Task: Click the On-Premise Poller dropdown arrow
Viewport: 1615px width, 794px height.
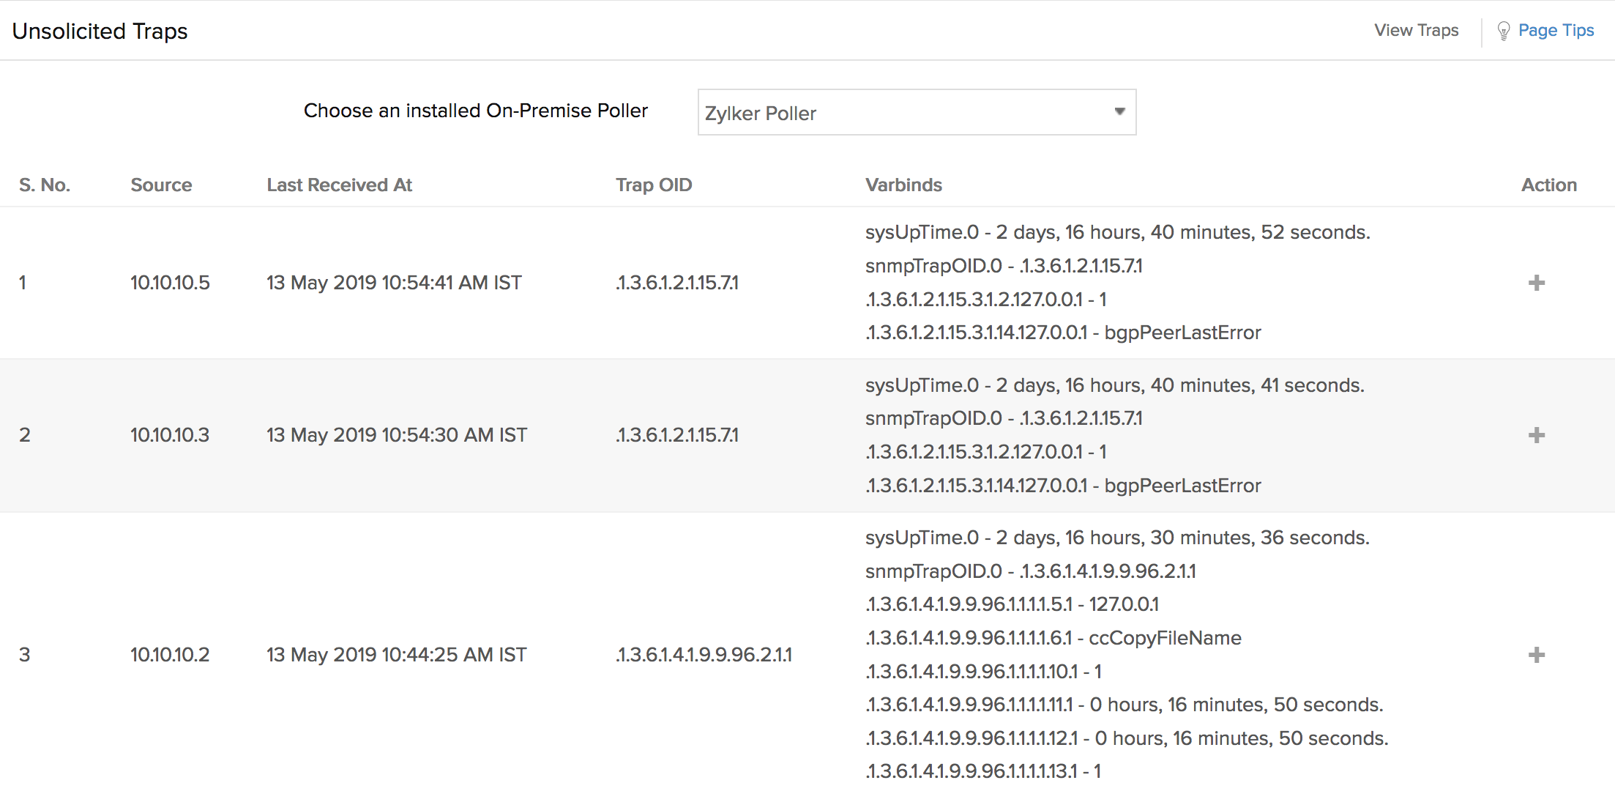Action: 1119,112
